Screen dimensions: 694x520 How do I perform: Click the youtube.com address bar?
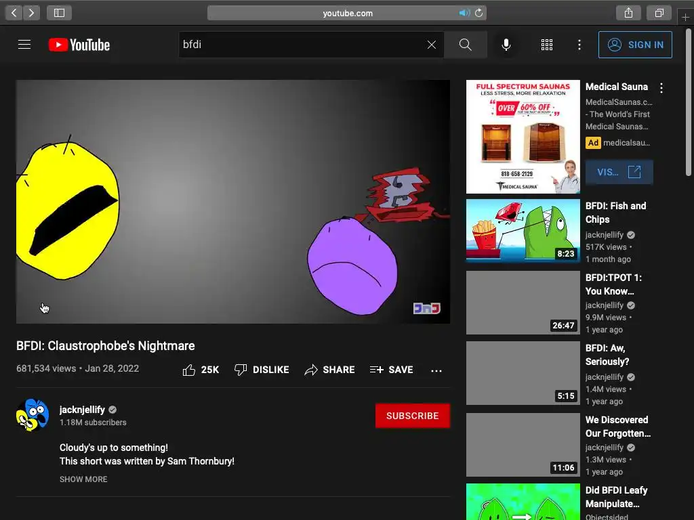pyautogui.click(x=347, y=13)
